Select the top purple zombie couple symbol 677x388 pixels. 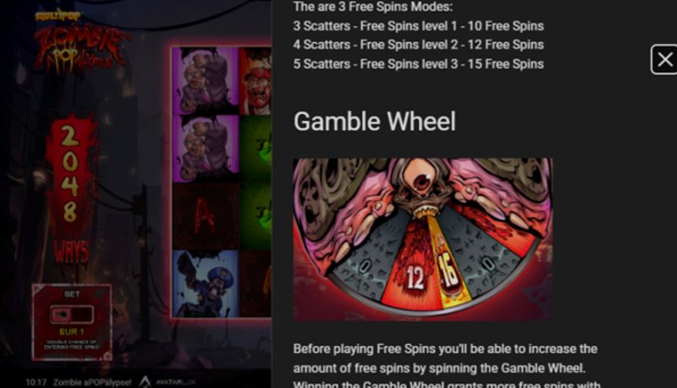click(x=206, y=80)
